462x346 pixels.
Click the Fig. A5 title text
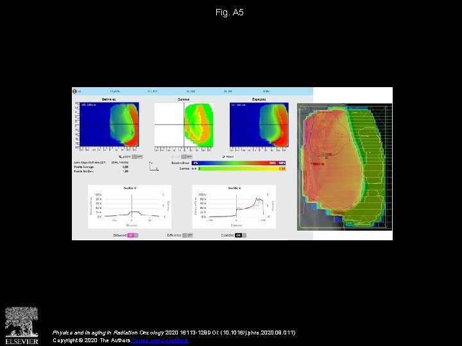coord(230,12)
